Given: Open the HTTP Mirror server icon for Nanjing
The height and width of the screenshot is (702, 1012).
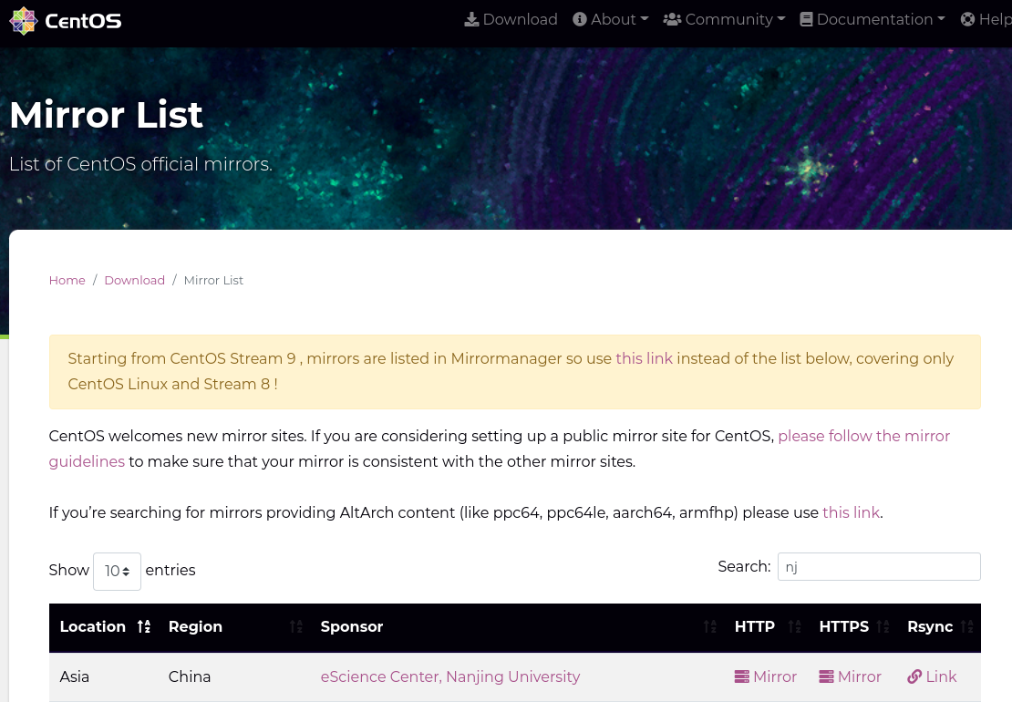Looking at the screenshot, I should [x=741, y=676].
